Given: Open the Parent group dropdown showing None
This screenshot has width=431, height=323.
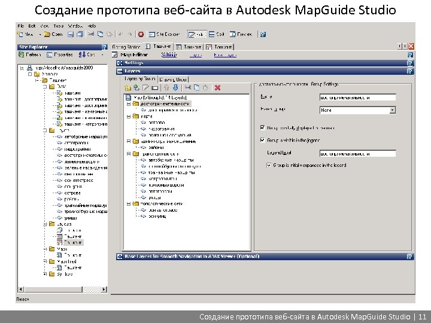Looking at the screenshot, I should (393, 110).
